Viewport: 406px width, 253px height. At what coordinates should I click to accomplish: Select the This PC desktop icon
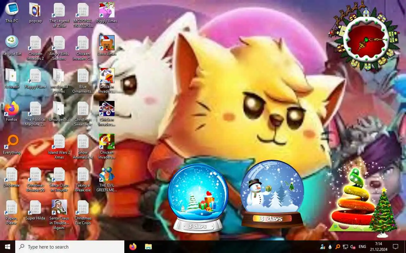tap(12, 13)
